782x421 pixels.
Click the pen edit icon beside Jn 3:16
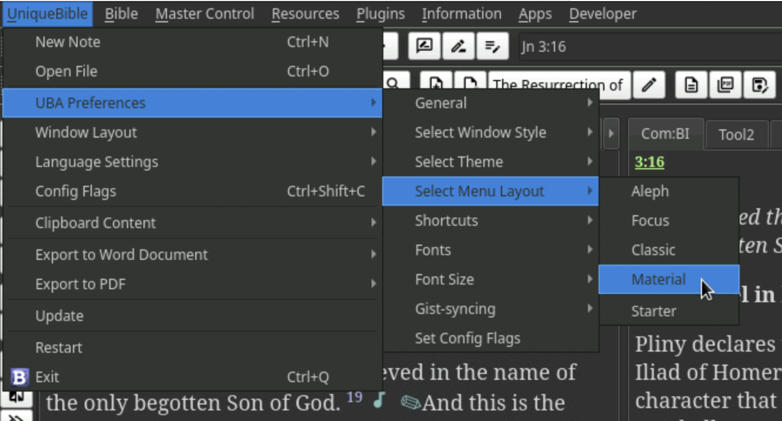coord(459,46)
